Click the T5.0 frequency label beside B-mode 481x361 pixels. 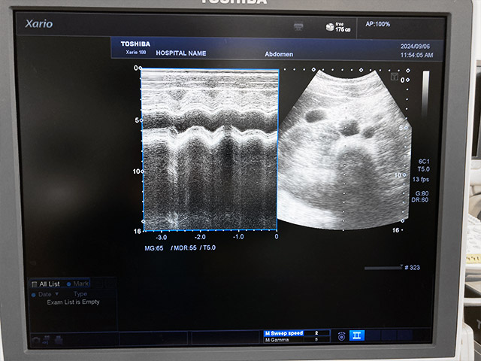pos(424,169)
